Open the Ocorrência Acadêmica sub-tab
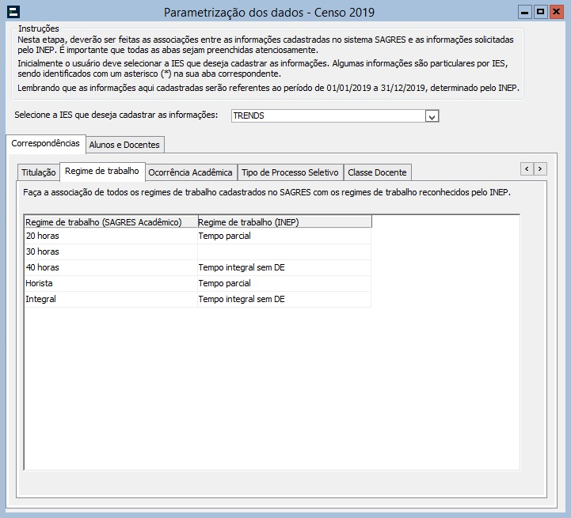This screenshot has height=518, width=571. [x=190, y=172]
